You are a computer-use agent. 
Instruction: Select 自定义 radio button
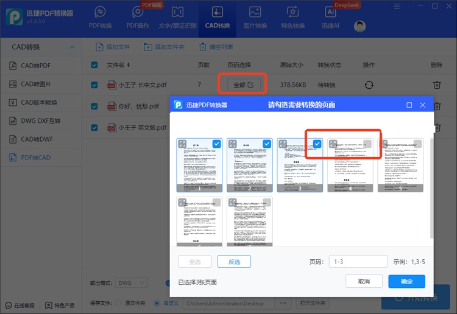157,303
